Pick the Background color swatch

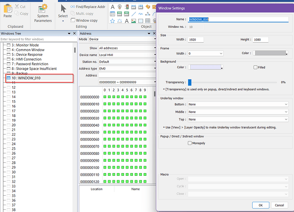click(205, 67)
